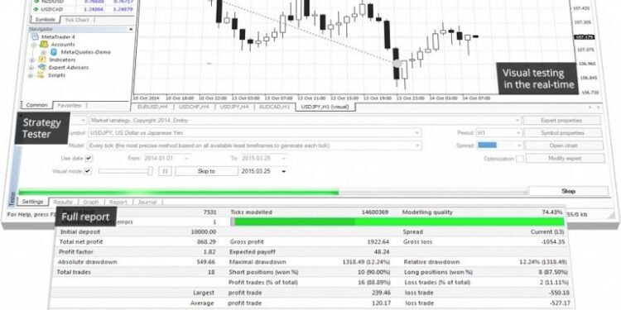
Task: Open the USDCHF,H4 chart tab
Action: (x=193, y=107)
